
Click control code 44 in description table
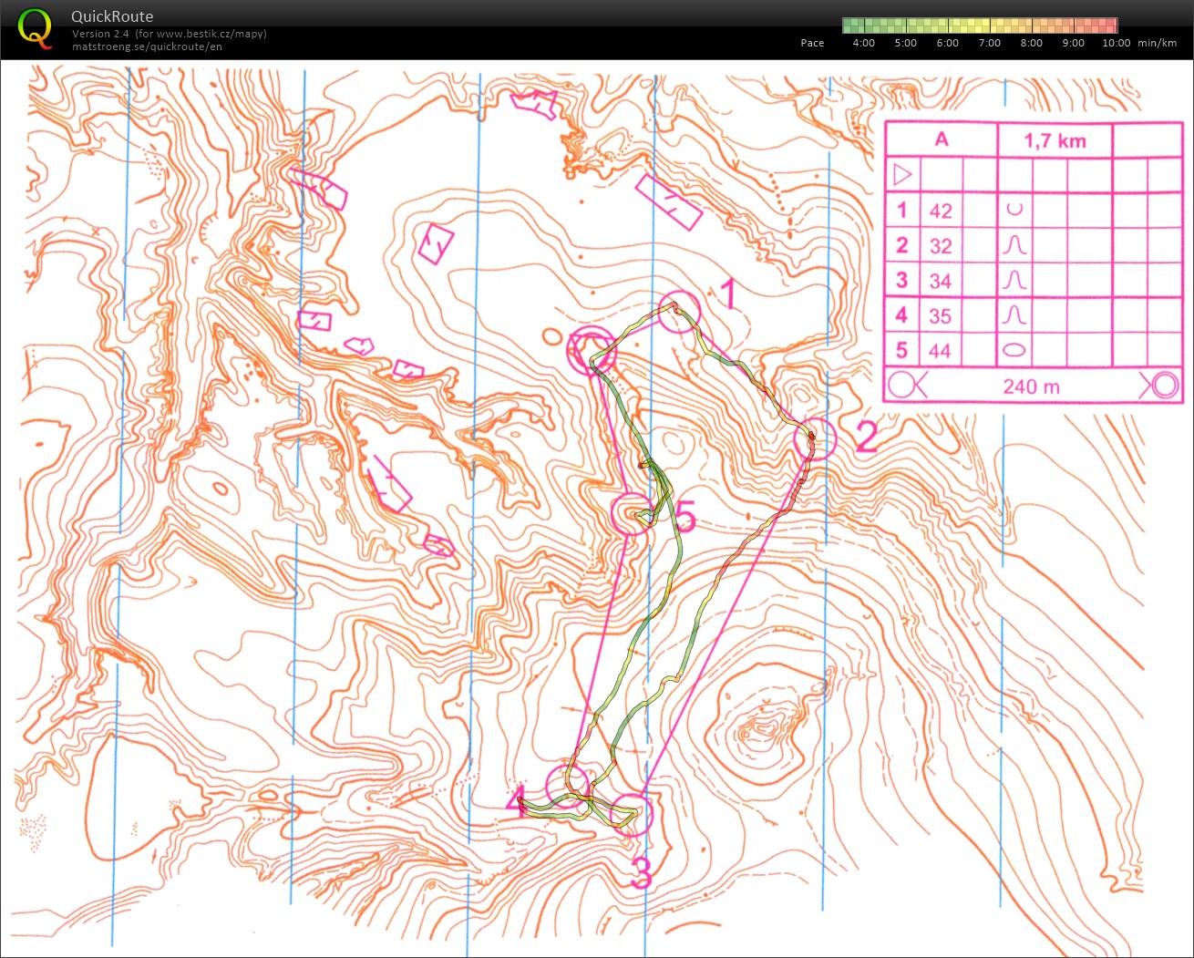tap(941, 351)
